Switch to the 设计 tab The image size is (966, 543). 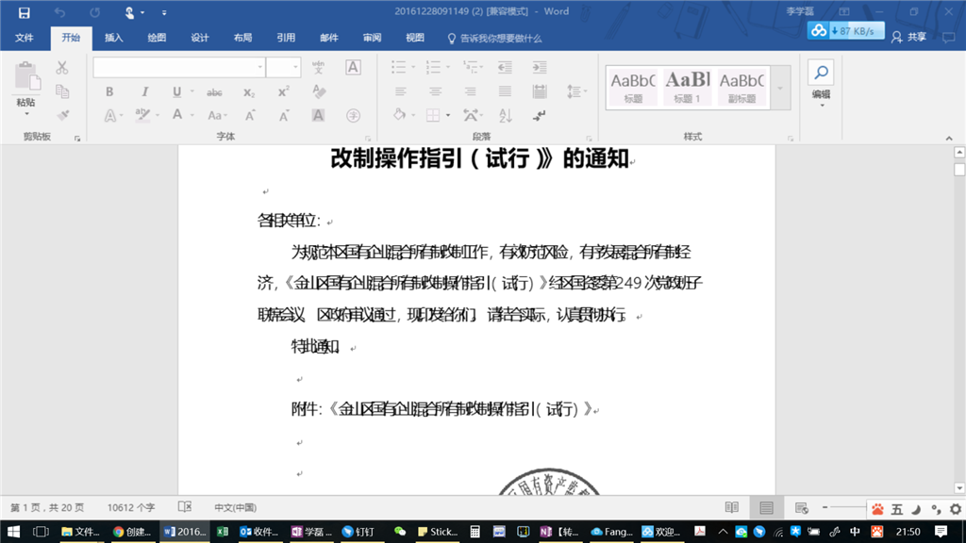point(200,38)
